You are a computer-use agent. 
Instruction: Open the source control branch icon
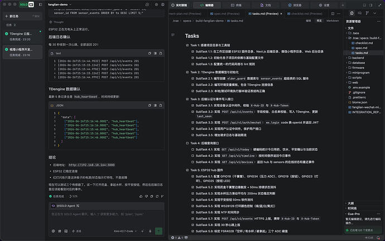click(x=367, y=13)
